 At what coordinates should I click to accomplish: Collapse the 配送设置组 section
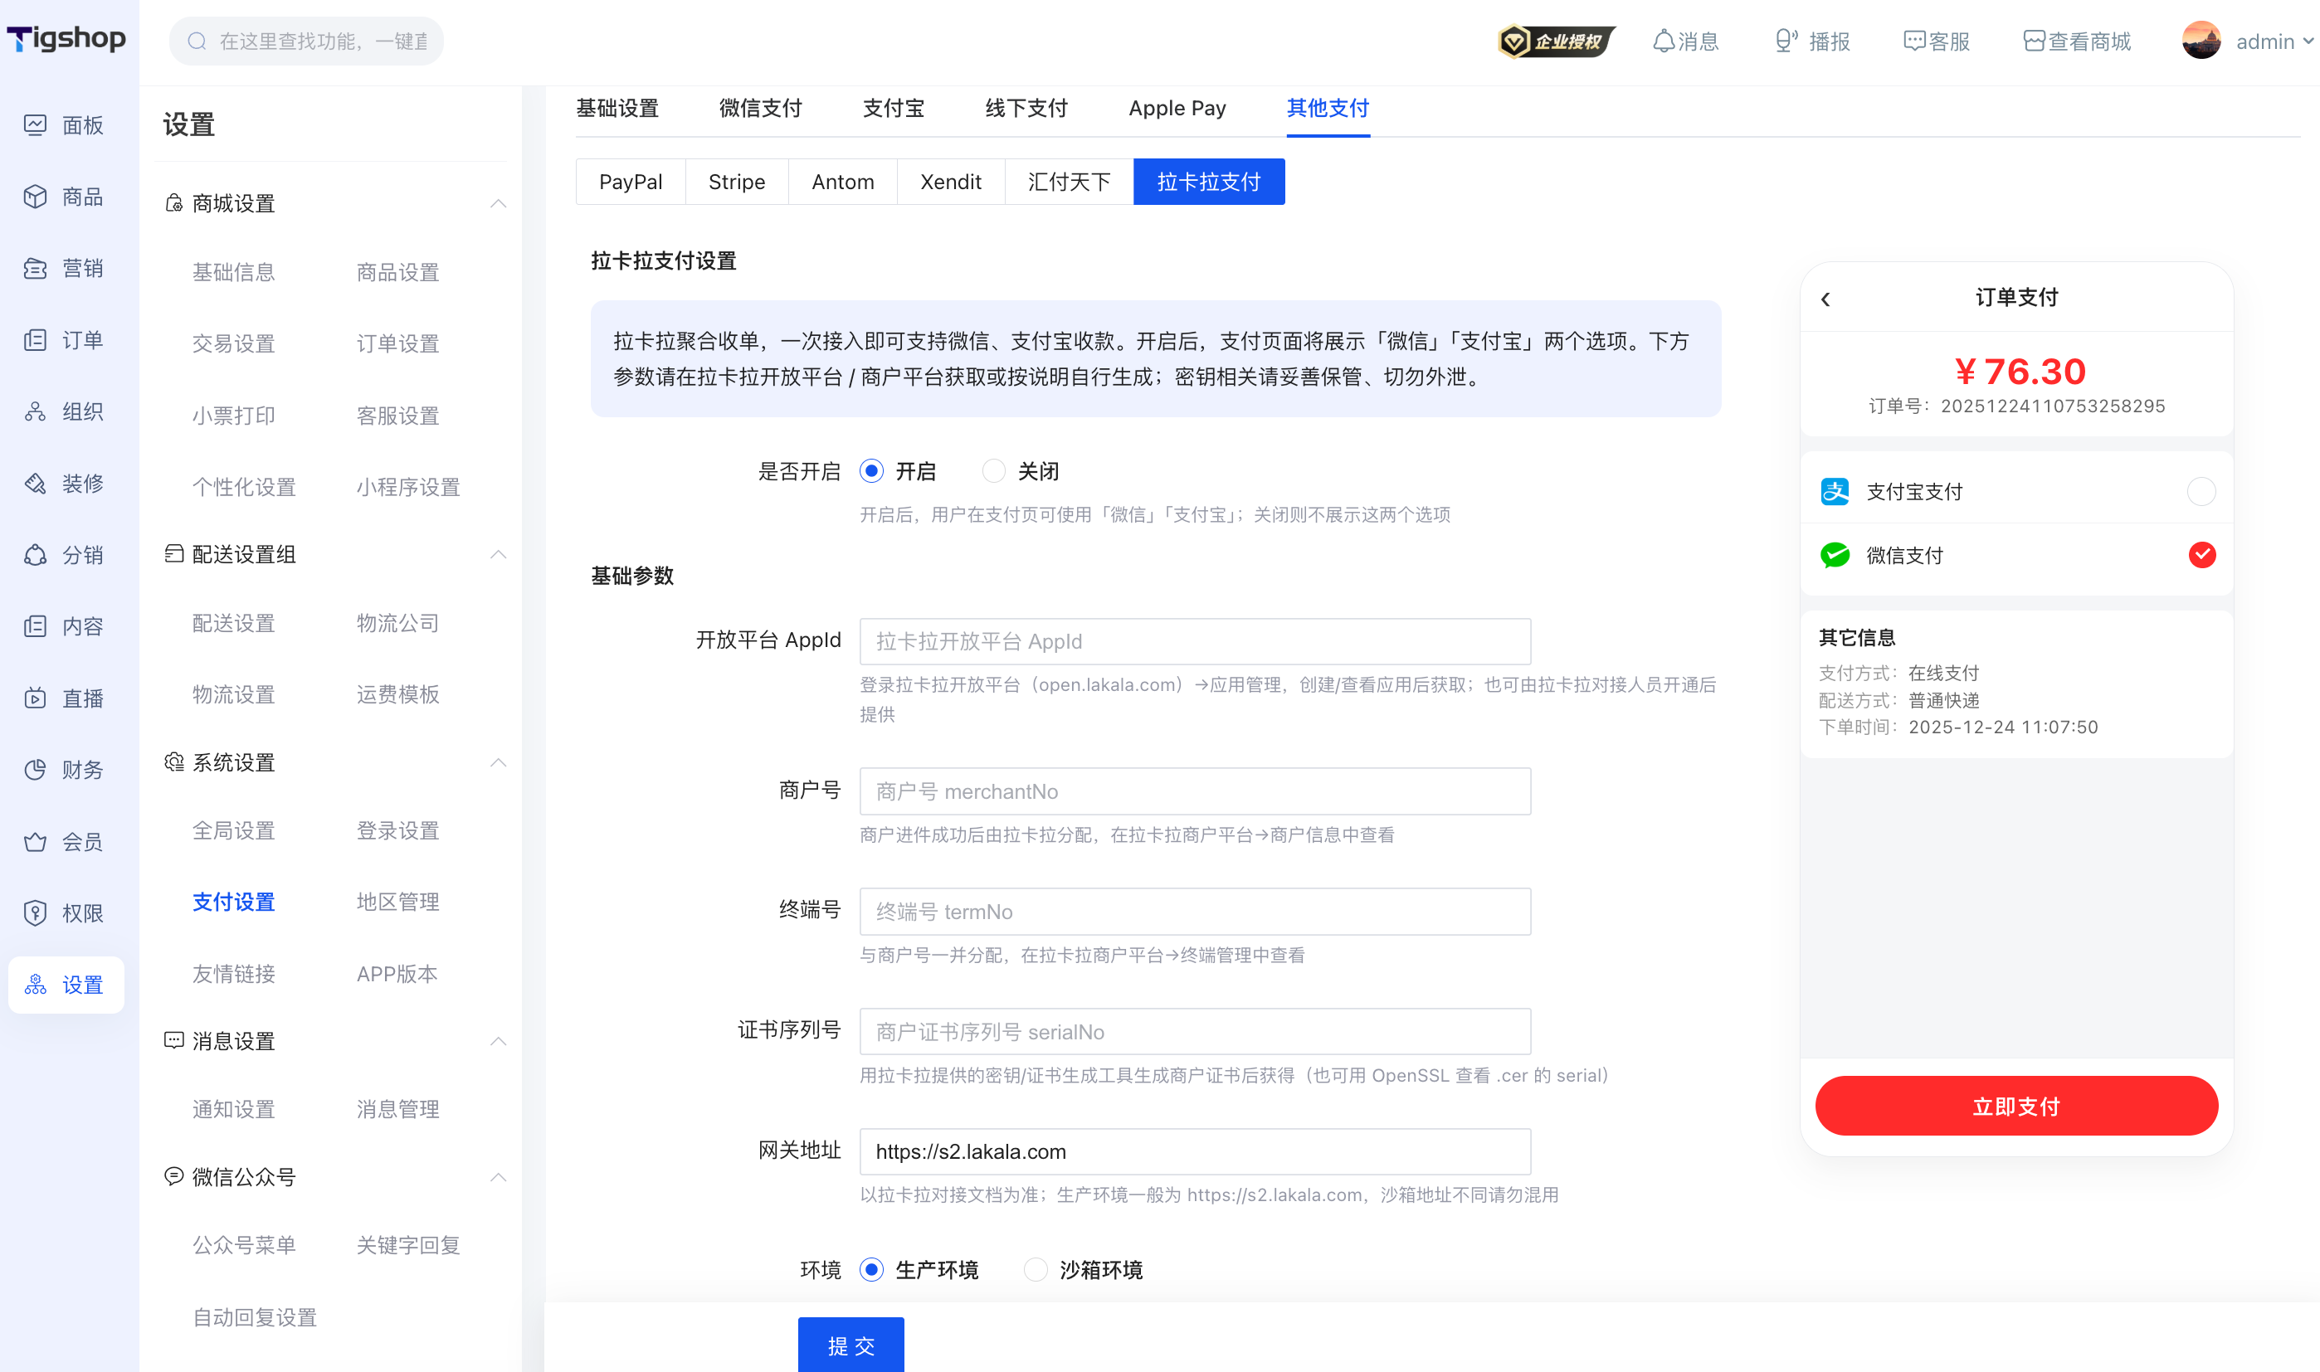click(x=499, y=555)
